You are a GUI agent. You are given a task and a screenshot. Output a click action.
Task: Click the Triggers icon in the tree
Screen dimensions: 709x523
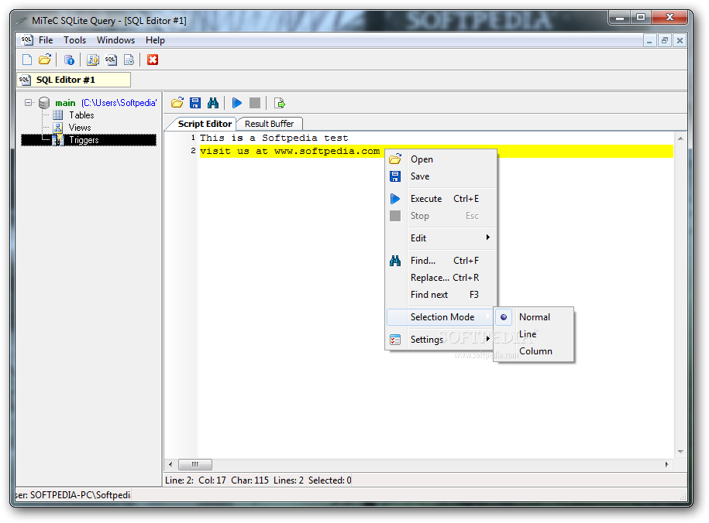pos(58,141)
